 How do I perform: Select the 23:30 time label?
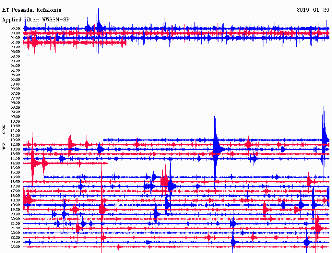(x=15, y=247)
